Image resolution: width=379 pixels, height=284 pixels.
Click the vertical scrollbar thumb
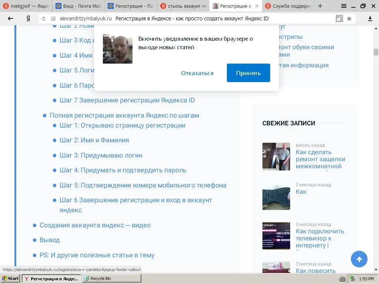[376, 52]
